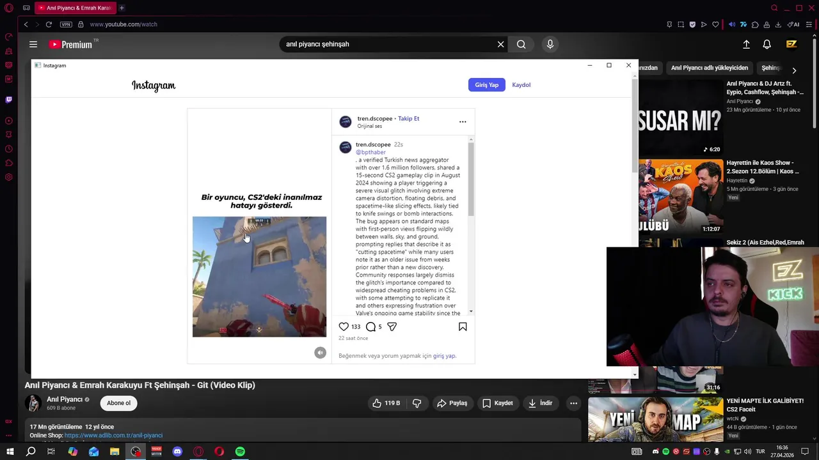The image size is (819, 460).
Task: Toggle Opera VPN badge
Action: [66, 24]
